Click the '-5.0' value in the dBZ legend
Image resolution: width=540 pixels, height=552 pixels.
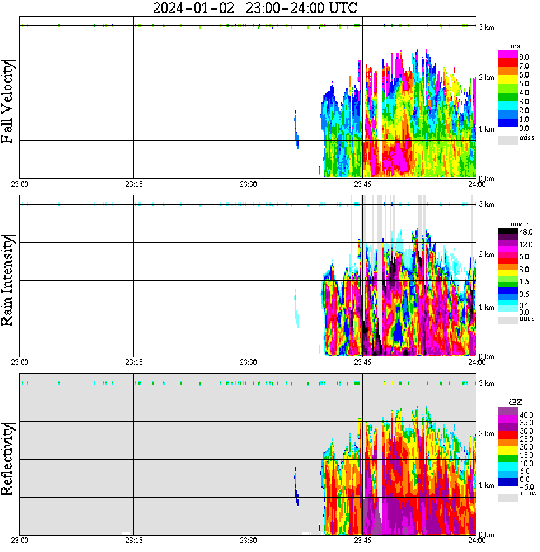(527, 487)
